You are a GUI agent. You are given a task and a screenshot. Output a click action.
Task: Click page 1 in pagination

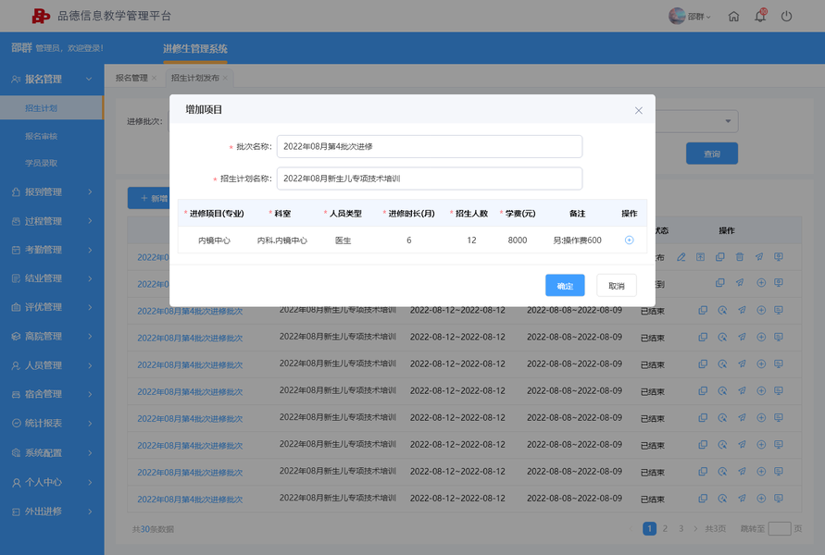point(649,529)
